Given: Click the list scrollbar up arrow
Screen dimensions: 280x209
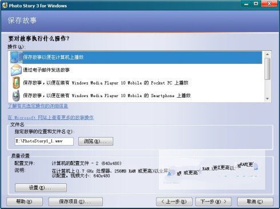Looking at the screenshot, I should 267,54.
